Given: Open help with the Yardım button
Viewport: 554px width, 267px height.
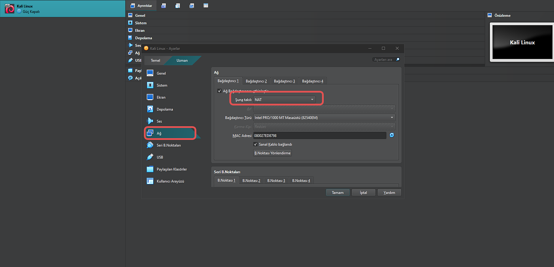Looking at the screenshot, I should (389, 193).
